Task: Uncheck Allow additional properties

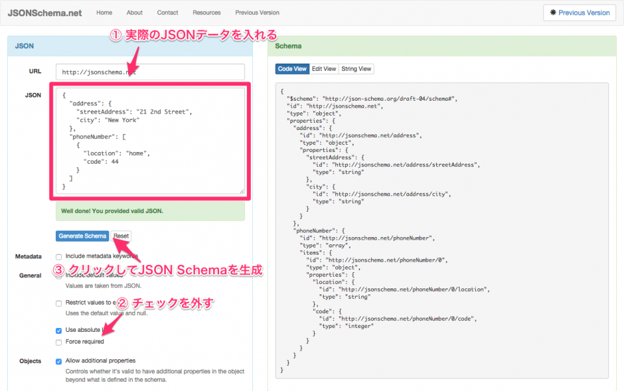Action: pos(59,361)
